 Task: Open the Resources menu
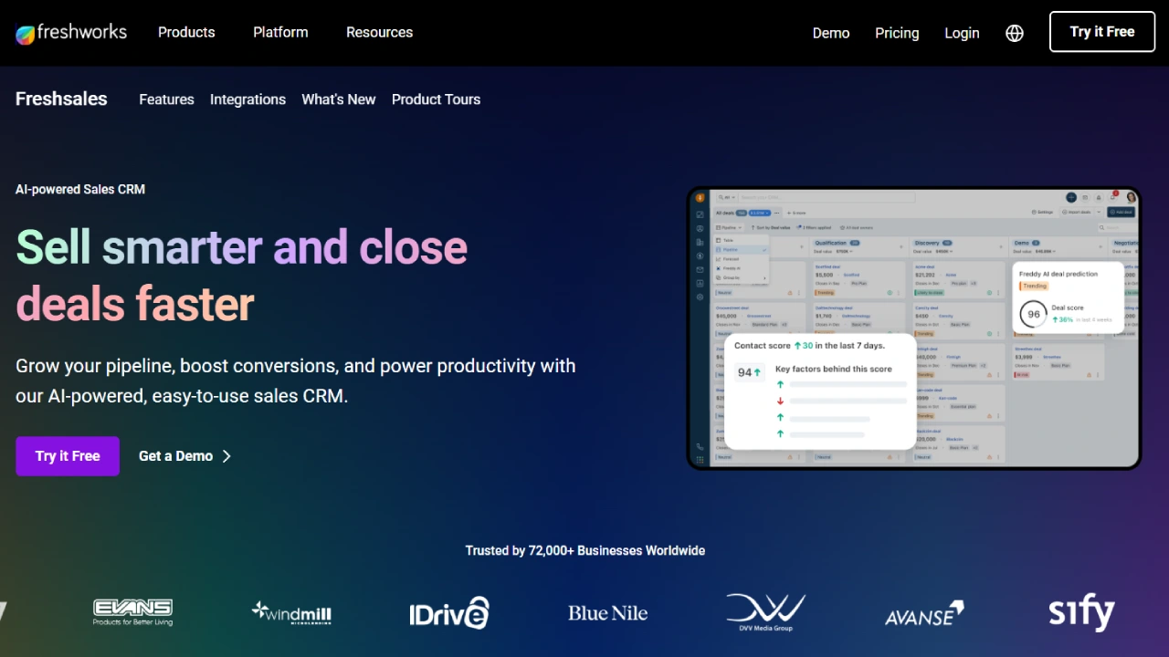pyautogui.click(x=379, y=32)
